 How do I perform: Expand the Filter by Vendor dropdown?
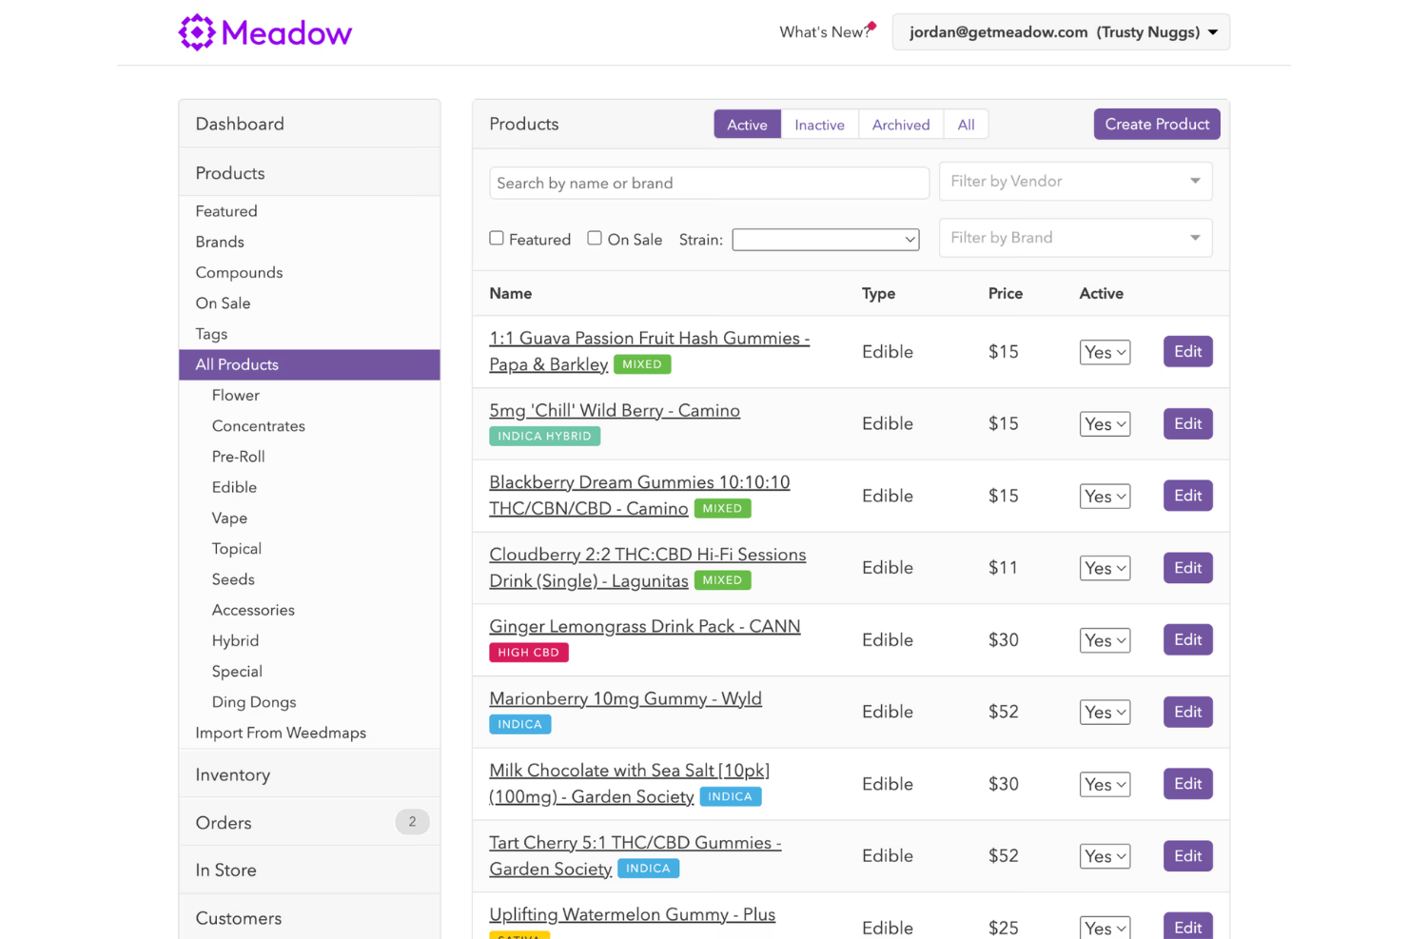tap(1075, 181)
